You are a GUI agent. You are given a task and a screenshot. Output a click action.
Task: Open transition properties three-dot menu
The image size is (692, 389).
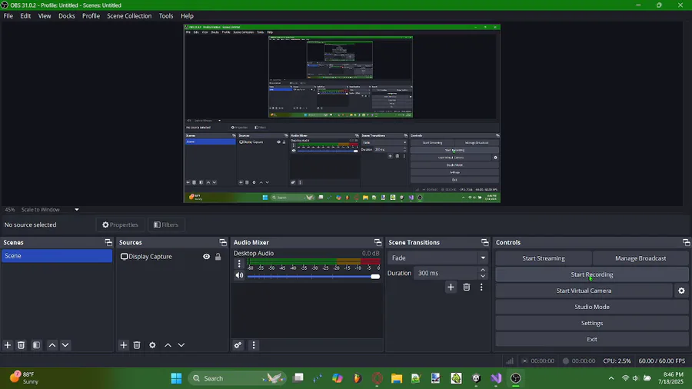pos(481,287)
